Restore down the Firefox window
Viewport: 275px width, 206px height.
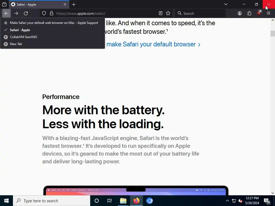[x=256, y=4]
